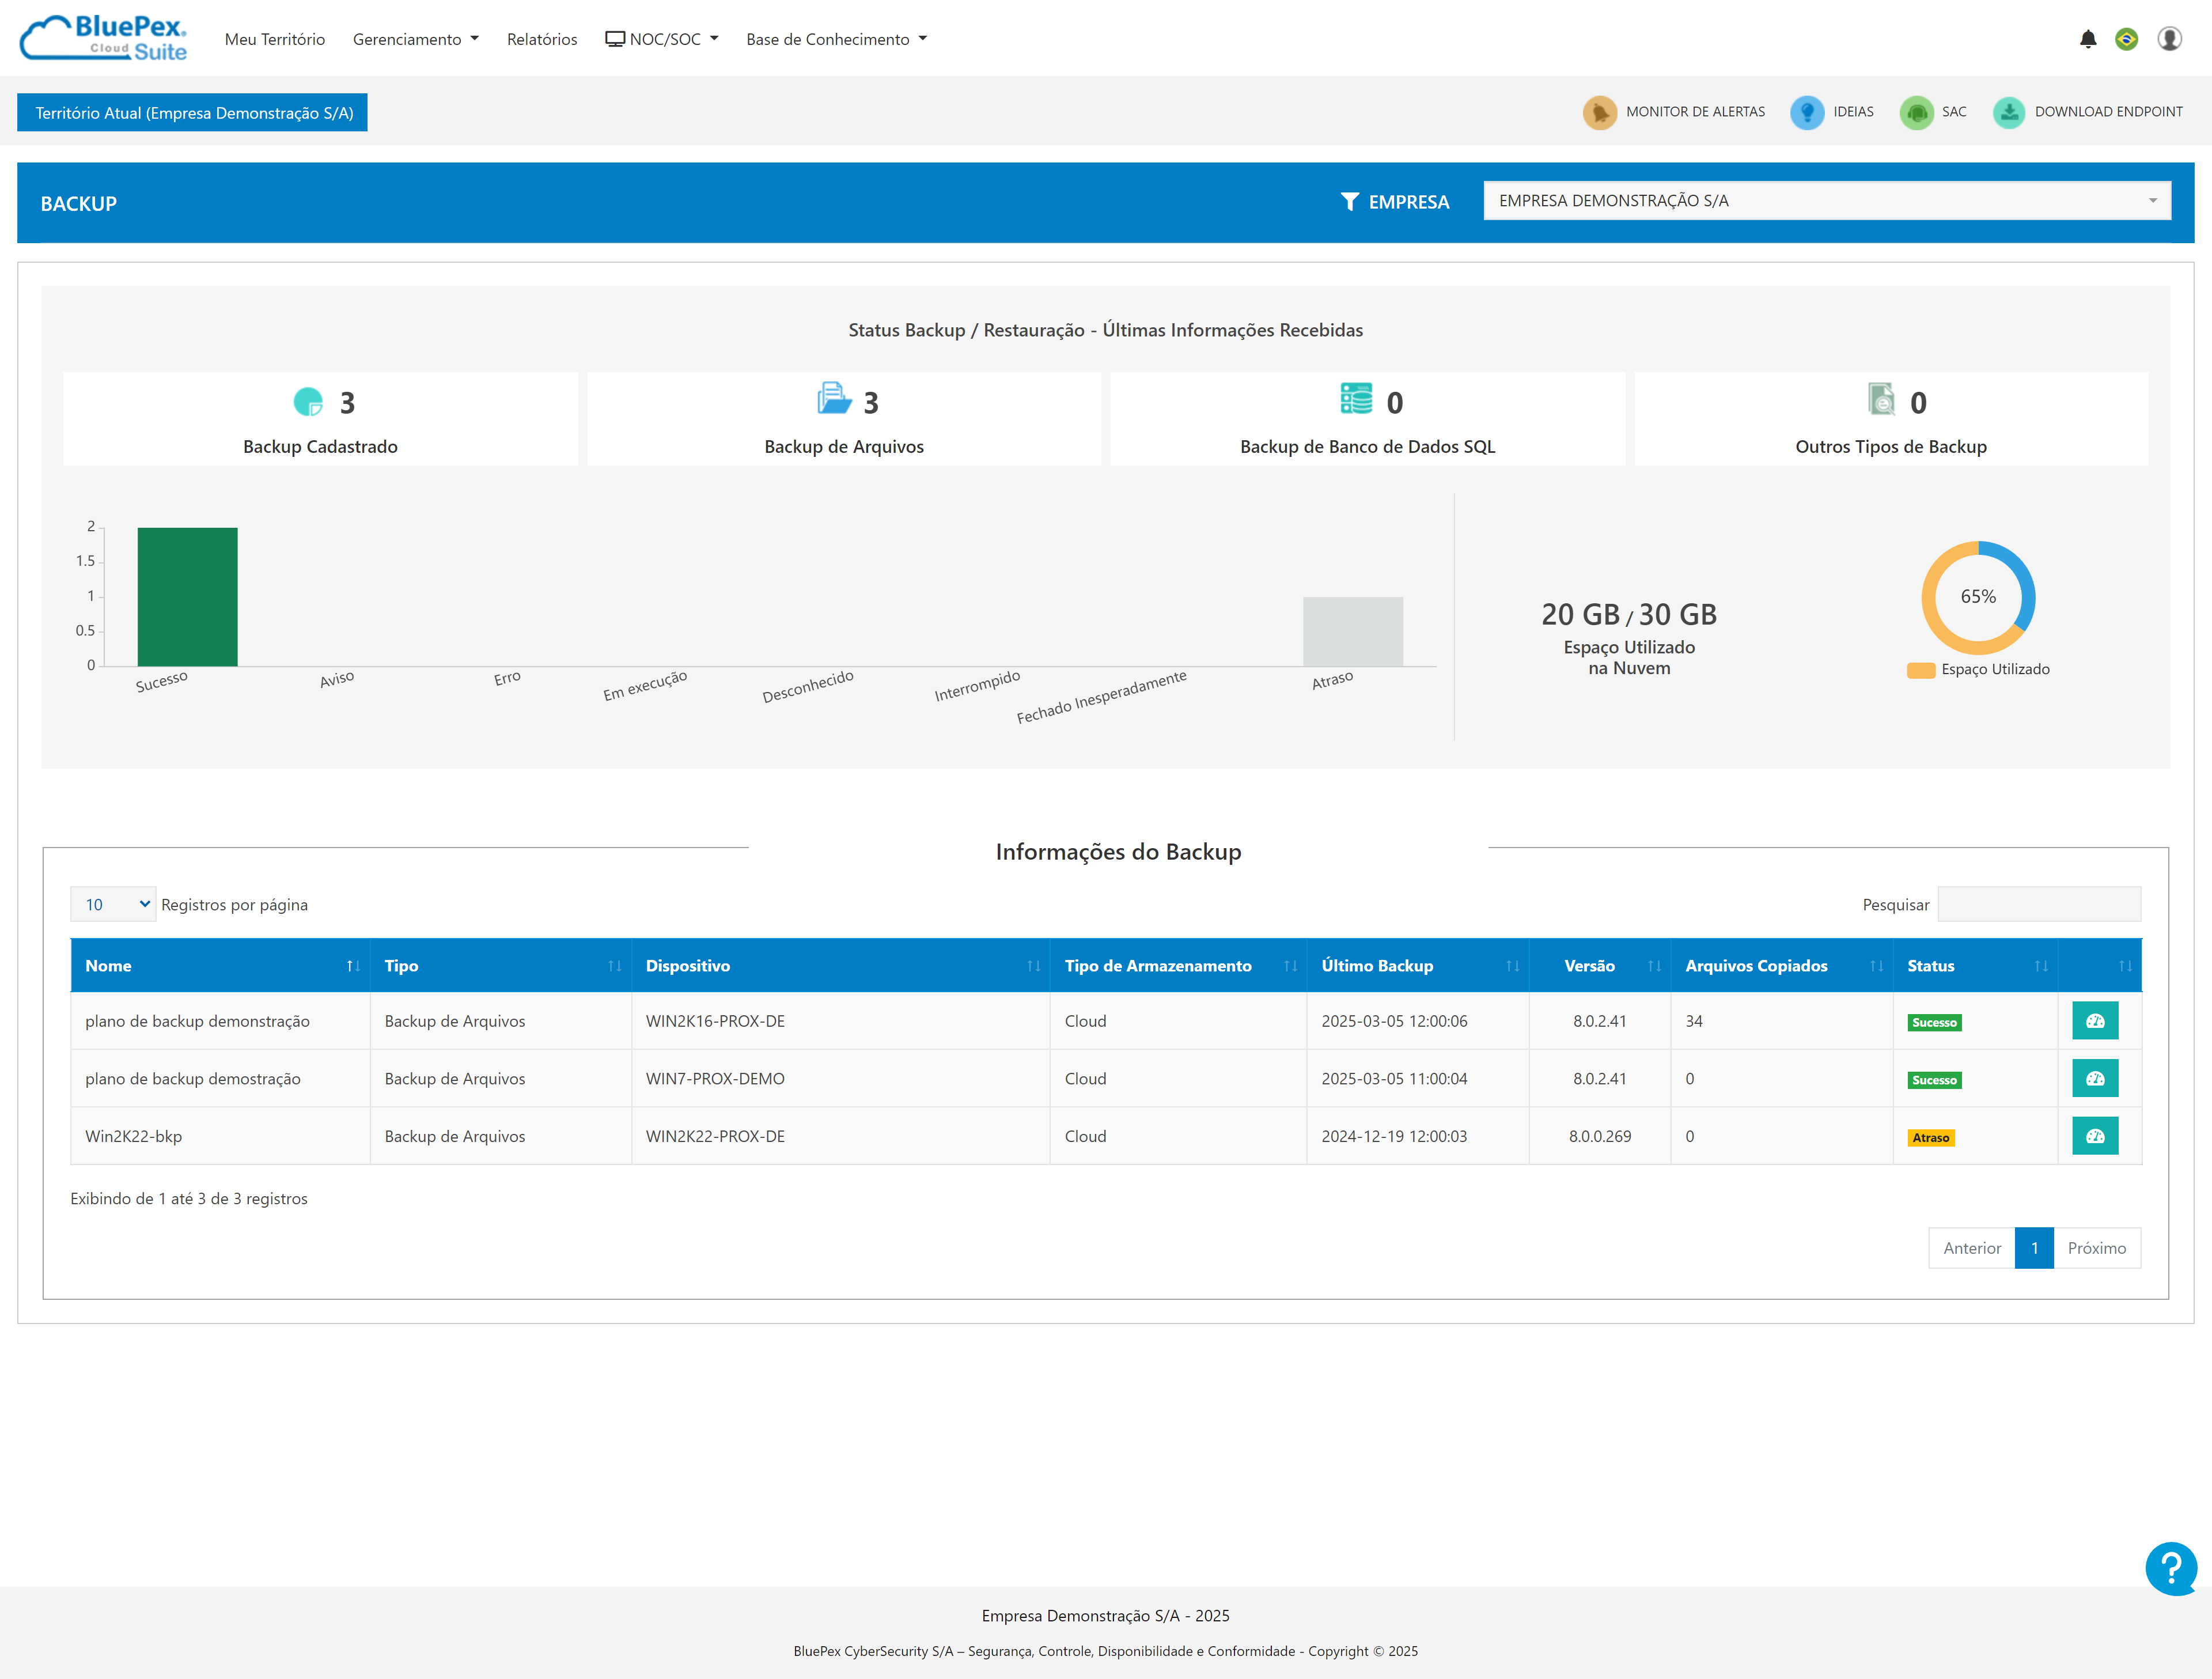Click the MONITOR DE ALERTAS link
This screenshot has height=1679, width=2212.
click(x=1695, y=112)
